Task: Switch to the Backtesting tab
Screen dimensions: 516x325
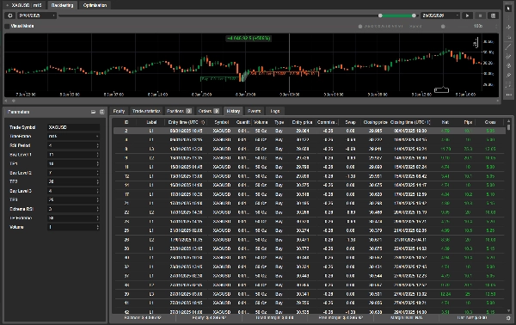Action: [62, 5]
